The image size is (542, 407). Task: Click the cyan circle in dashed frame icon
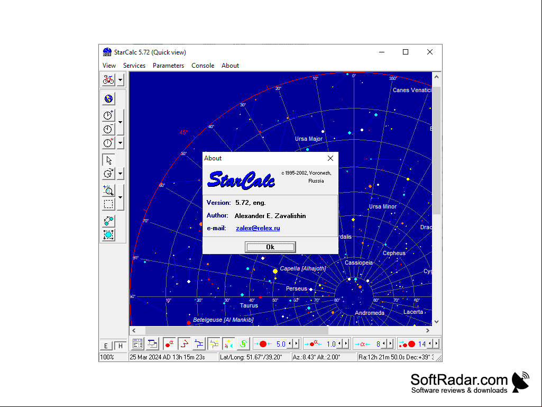(x=108, y=234)
